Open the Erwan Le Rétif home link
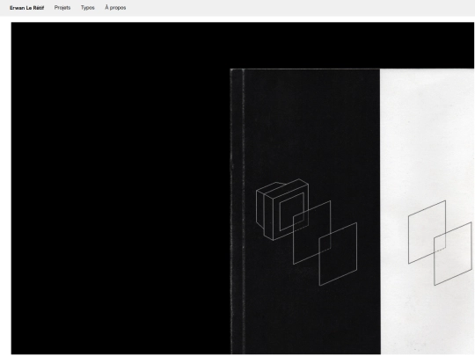This screenshot has width=475, height=356. [26, 8]
